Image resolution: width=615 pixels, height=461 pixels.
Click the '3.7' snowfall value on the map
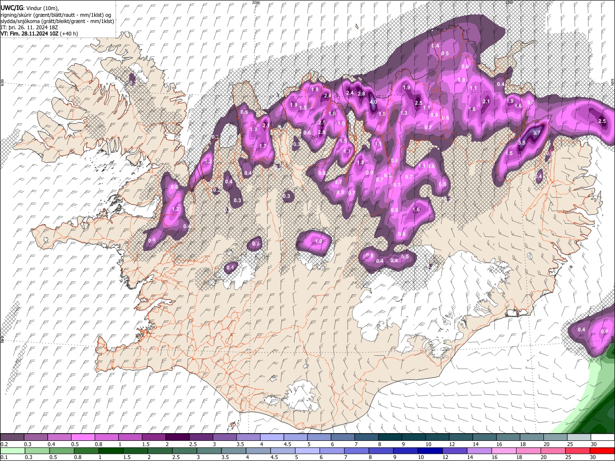537,133
